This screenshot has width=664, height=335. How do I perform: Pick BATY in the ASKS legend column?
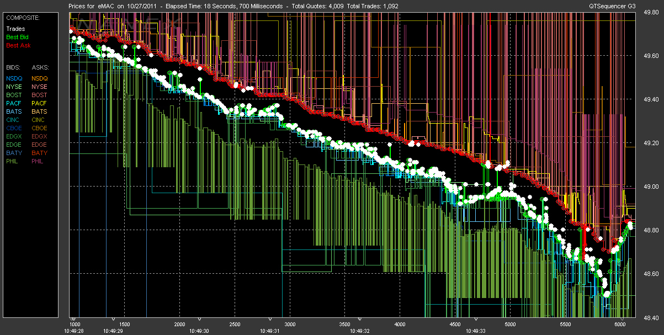(40, 153)
